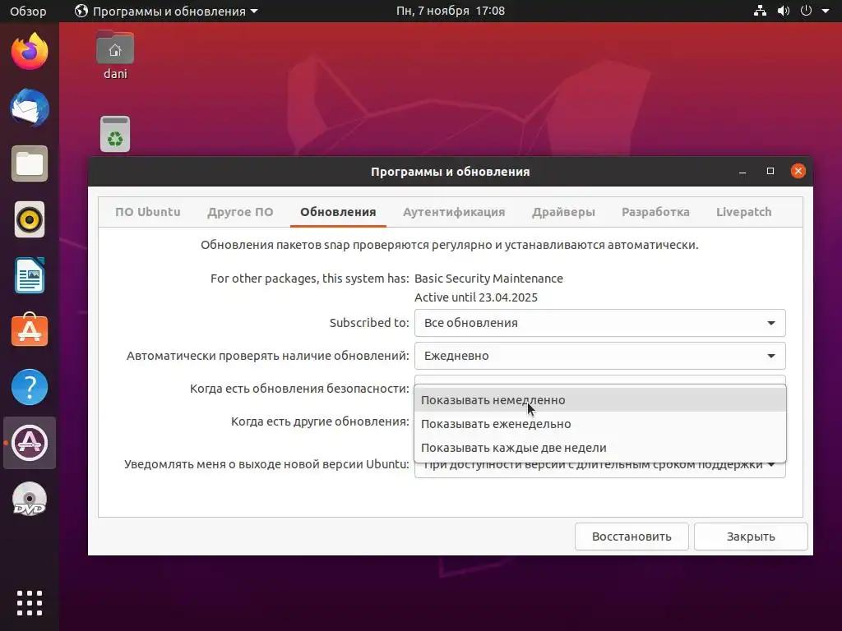Open the Help question mark icon
Screen dimensions: 842x631
[30, 387]
